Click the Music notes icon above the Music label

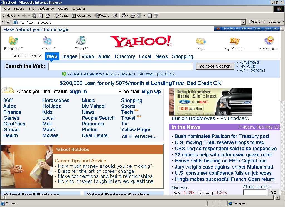point(47,41)
